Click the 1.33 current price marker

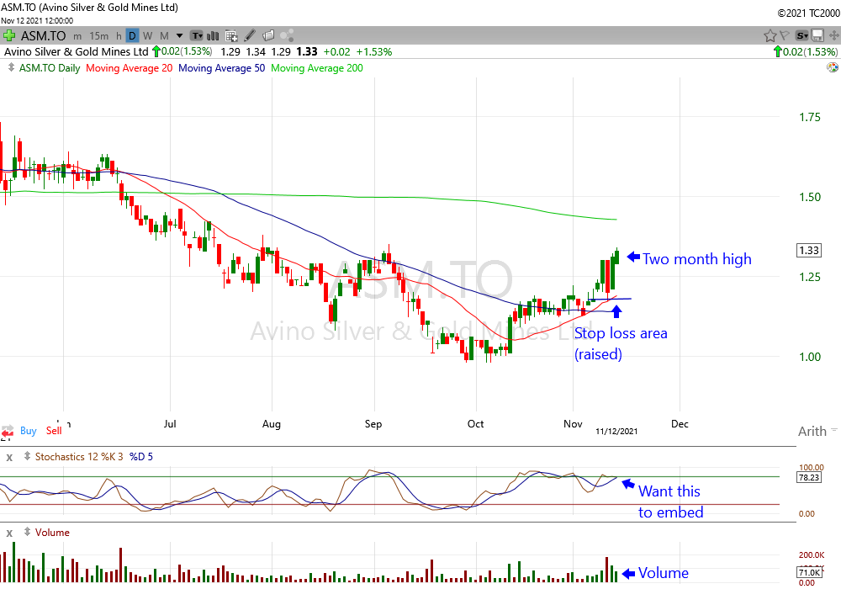pyautogui.click(x=809, y=250)
